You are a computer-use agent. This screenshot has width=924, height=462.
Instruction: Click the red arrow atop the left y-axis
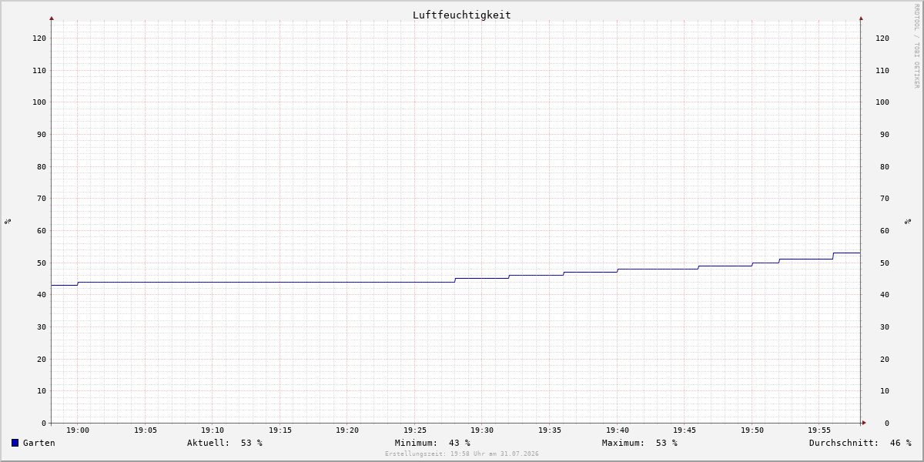[x=52, y=18]
